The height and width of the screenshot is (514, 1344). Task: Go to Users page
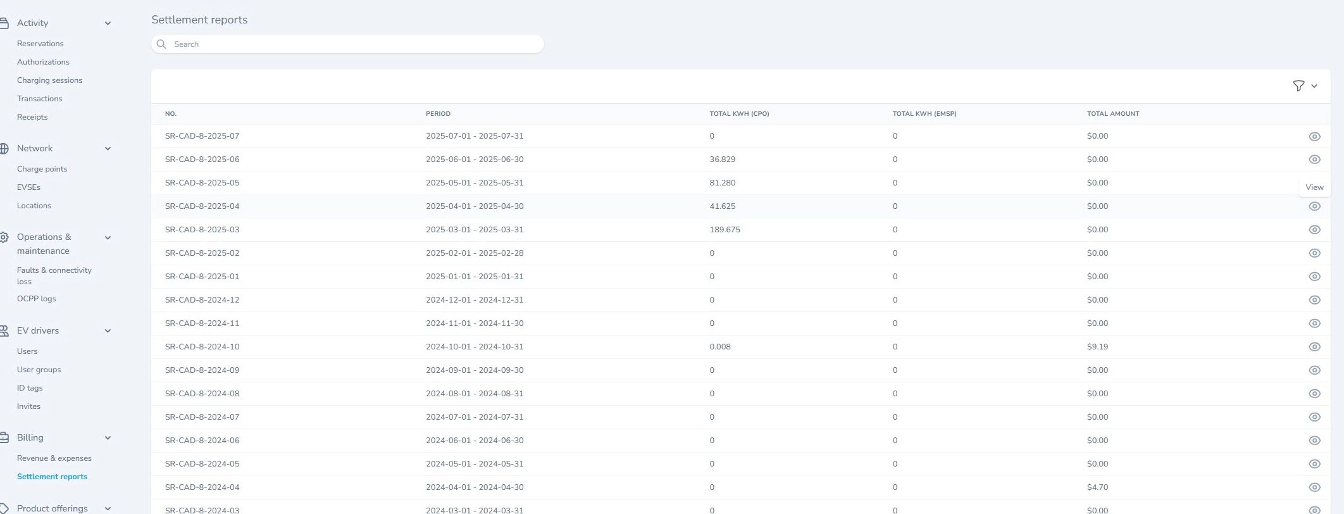27,351
